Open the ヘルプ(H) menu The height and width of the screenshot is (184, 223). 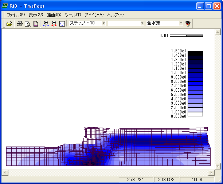[116, 15]
